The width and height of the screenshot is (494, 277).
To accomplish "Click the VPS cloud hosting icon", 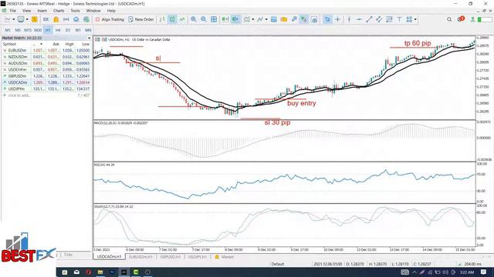I will pyautogui.click(x=76, y=19).
